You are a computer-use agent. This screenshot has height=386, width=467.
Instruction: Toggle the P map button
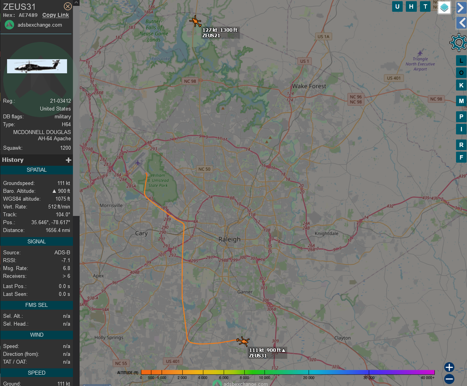461,117
